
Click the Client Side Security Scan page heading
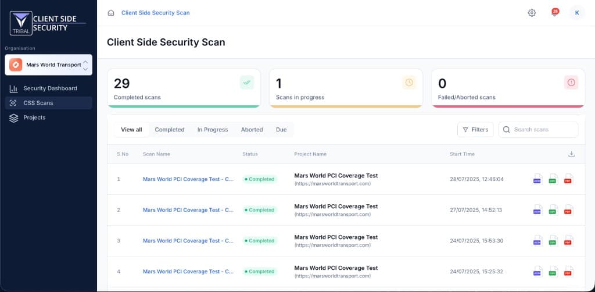pyautogui.click(x=166, y=42)
